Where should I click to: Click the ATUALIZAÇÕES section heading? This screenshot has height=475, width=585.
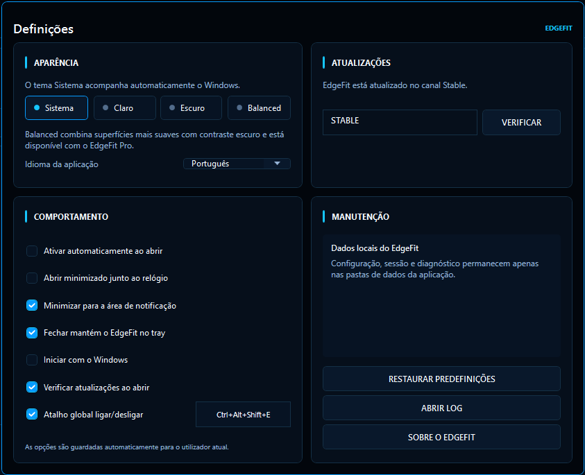coord(361,62)
